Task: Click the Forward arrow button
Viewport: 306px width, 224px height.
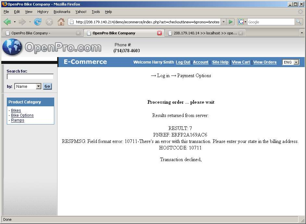Action: (x=22, y=22)
